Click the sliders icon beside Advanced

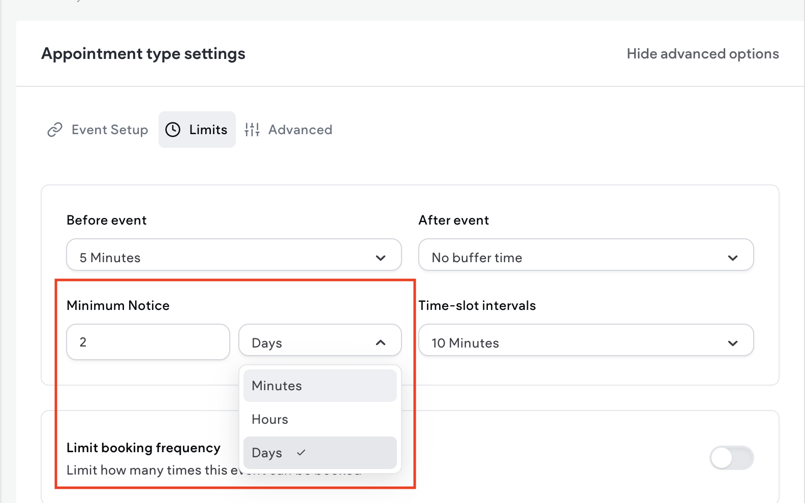[252, 130]
